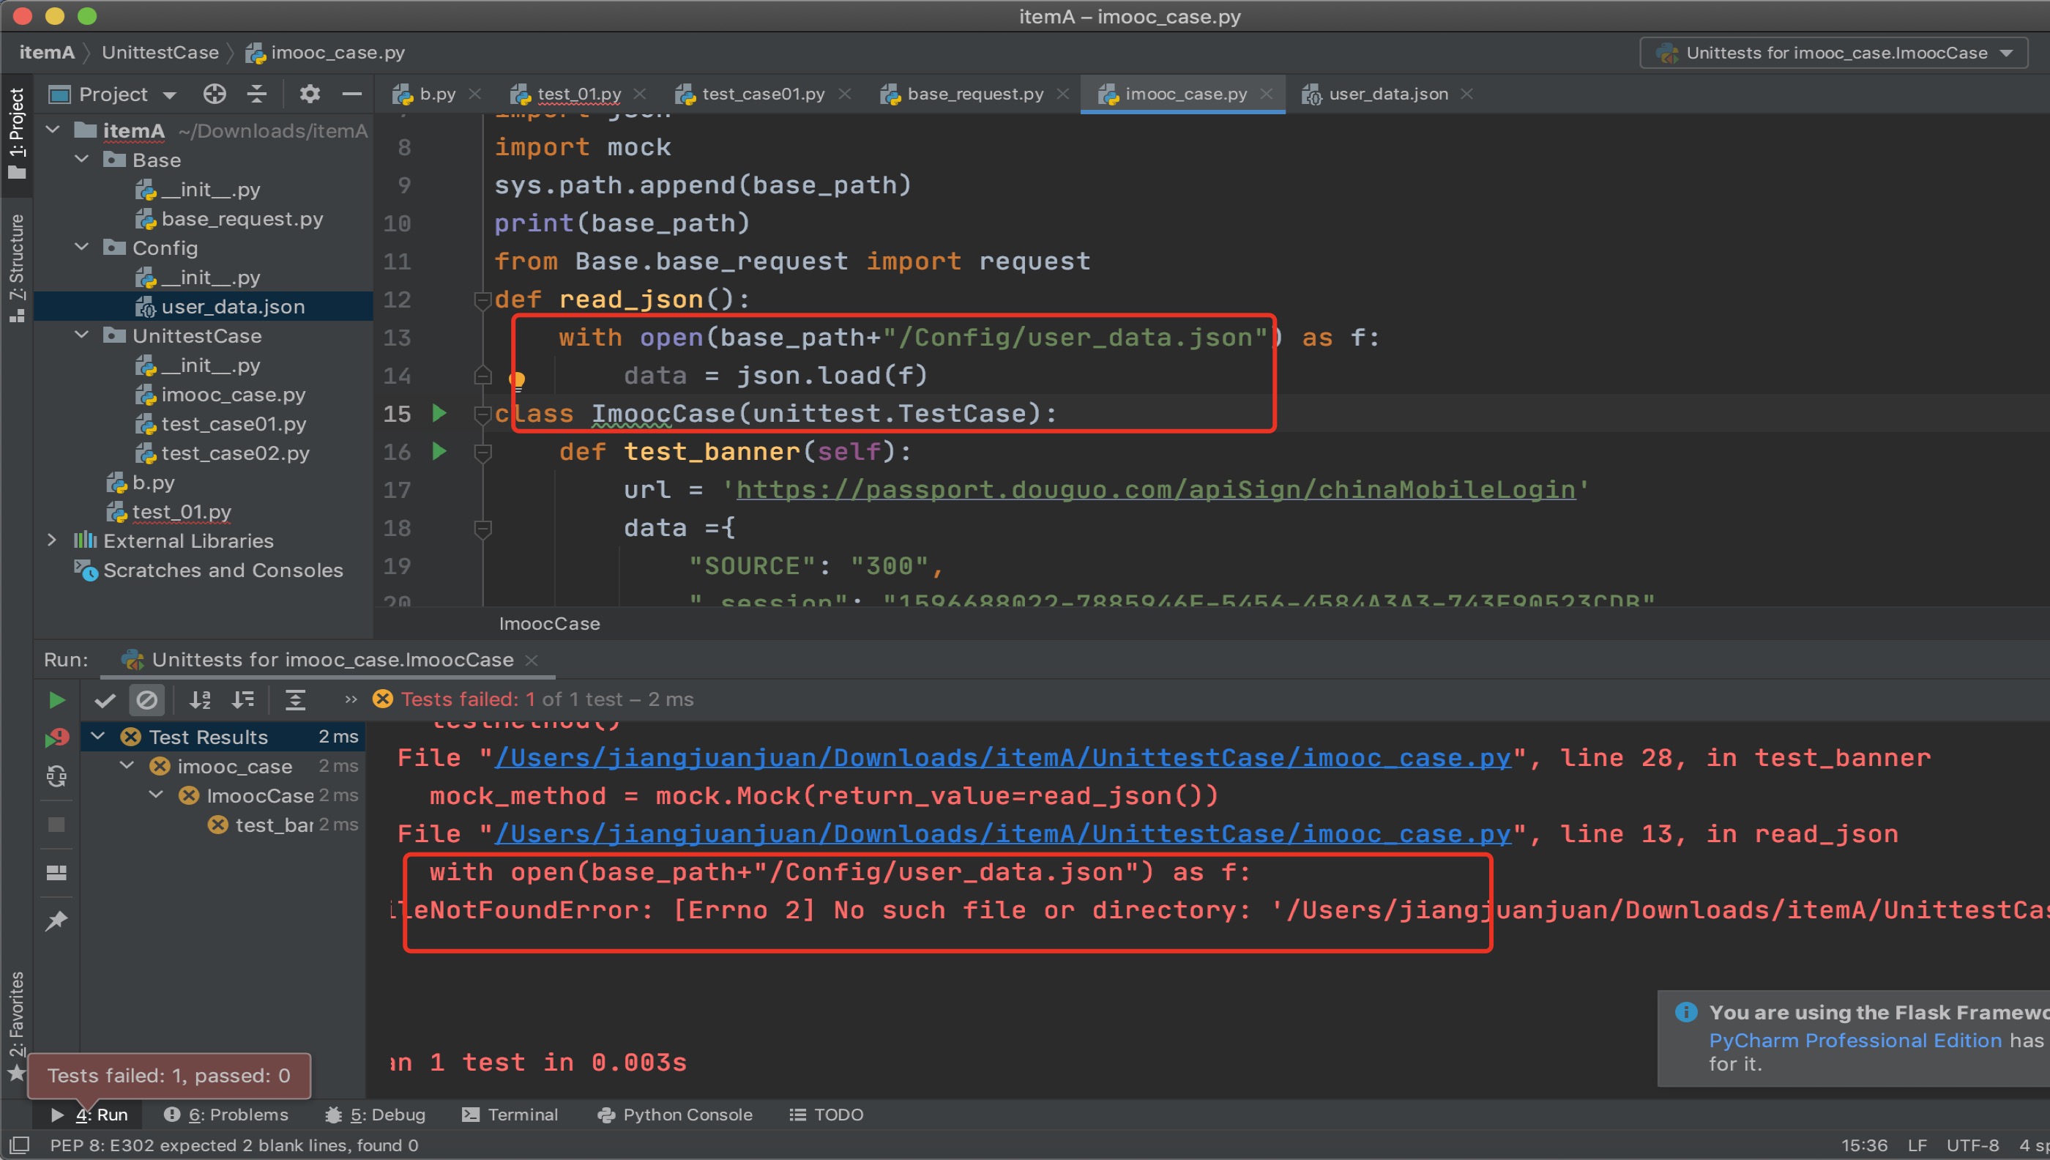Collapse the Config folder
2050x1160 pixels.
(x=82, y=247)
